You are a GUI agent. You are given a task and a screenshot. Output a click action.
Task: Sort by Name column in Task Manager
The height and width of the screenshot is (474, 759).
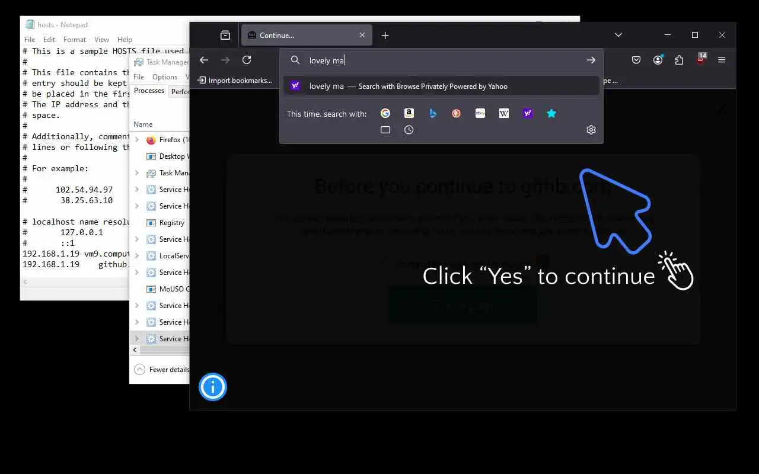(x=143, y=124)
